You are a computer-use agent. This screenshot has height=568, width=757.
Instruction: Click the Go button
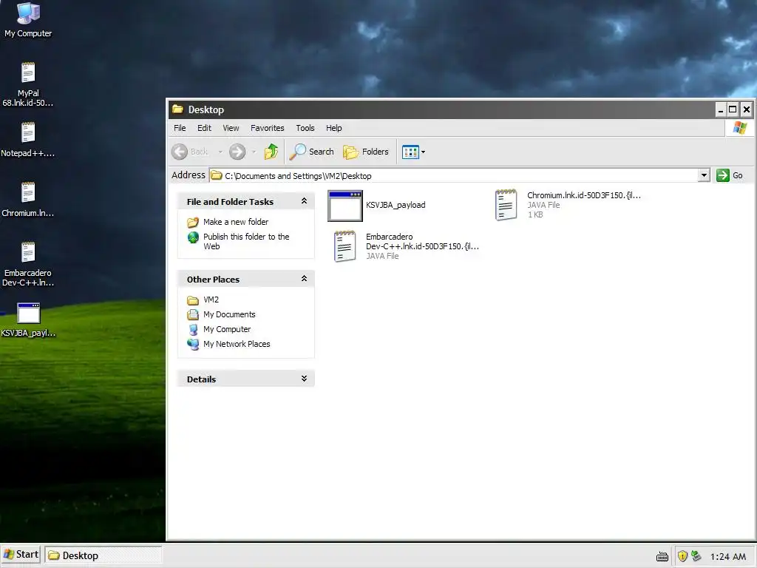(x=730, y=175)
